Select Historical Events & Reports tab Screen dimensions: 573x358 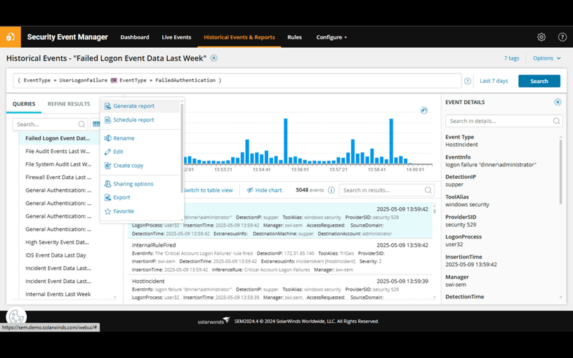[239, 37]
